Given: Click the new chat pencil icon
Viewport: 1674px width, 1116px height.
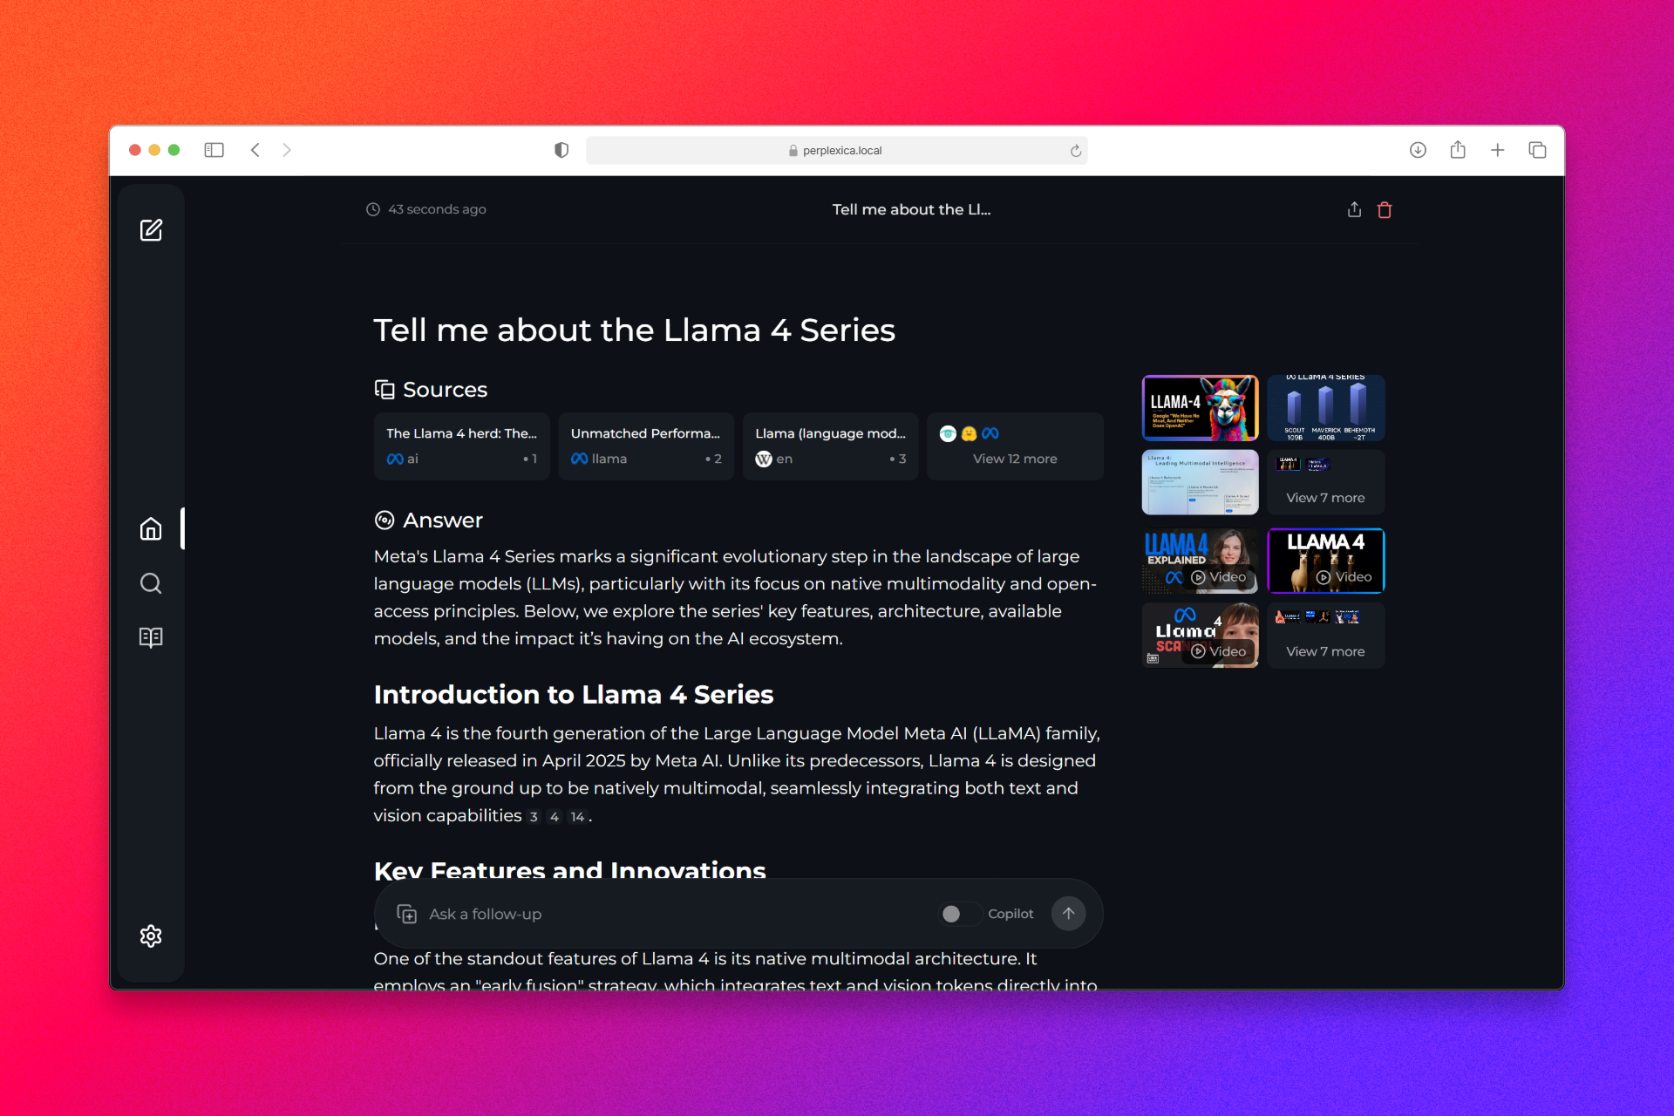Looking at the screenshot, I should (x=151, y=230).
